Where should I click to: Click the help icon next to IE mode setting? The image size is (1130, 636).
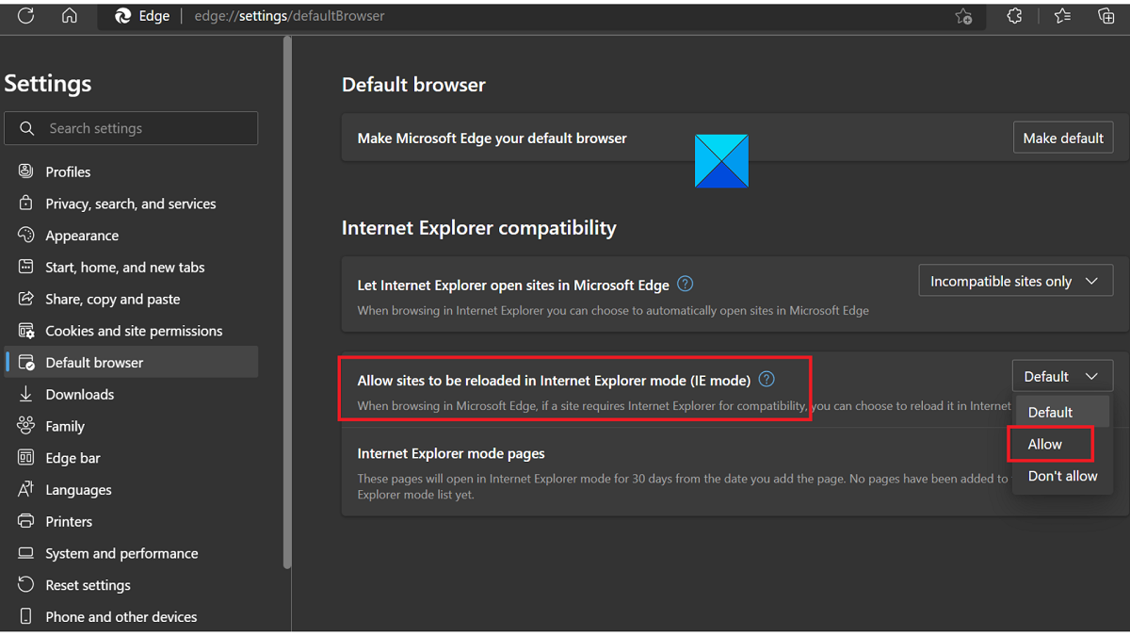766,379
